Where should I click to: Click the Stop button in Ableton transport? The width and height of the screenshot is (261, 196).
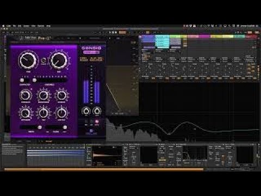[113, 33]
